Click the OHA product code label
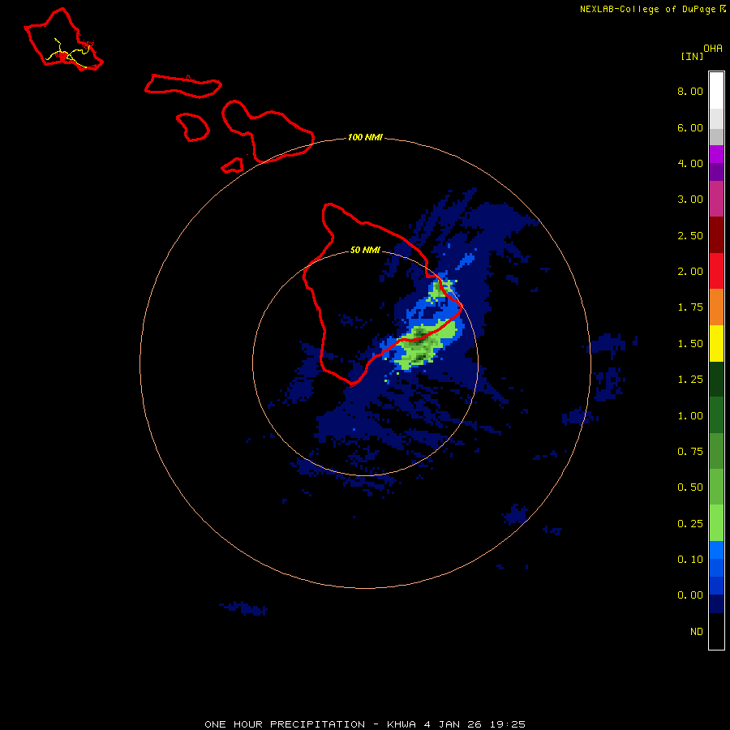This screenshot has height=730, width=730. [x=713, y=49]
